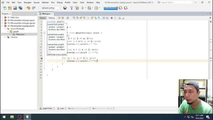Viewport: 213px width, 120px height.
Task: Toggle Highlight Search in editor toolbar
Action: [x=84, y=18]
